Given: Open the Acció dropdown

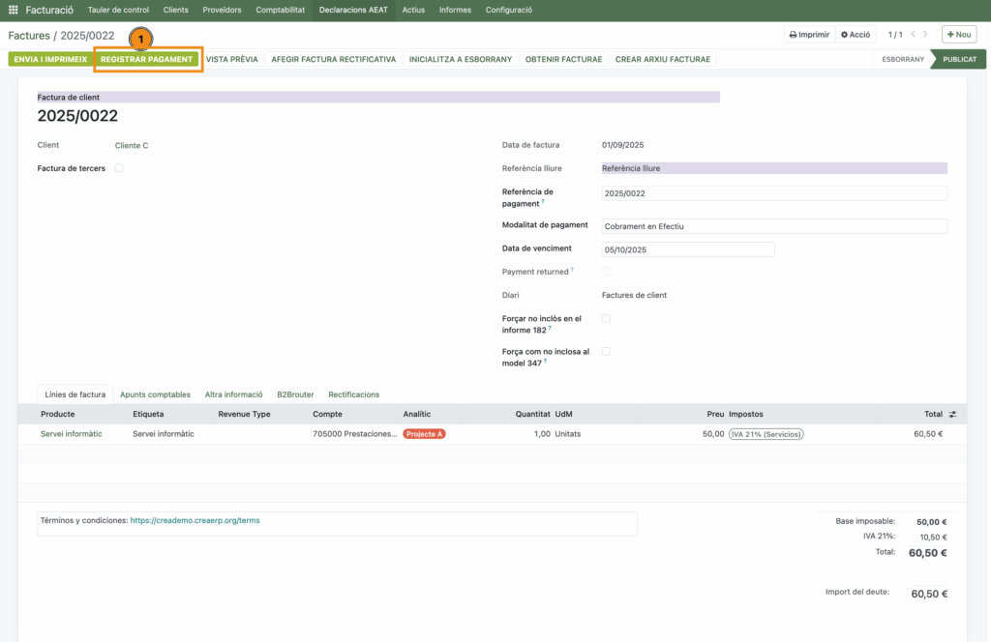Looking at the screenshot, I should click(856, 35).
